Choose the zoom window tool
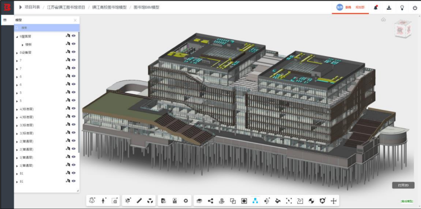This screenshot has height=209, width=421. (x=114, y=201)
